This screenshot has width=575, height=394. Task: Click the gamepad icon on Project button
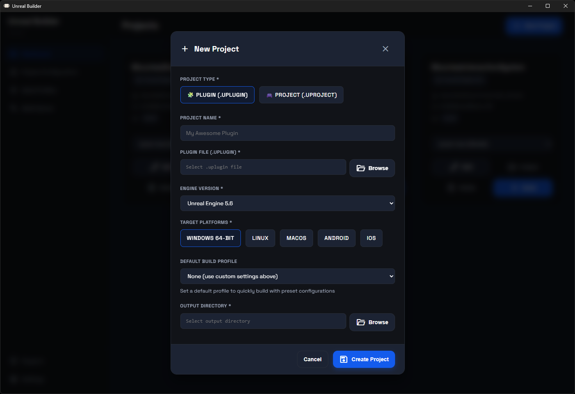click(x=269, y=95)
